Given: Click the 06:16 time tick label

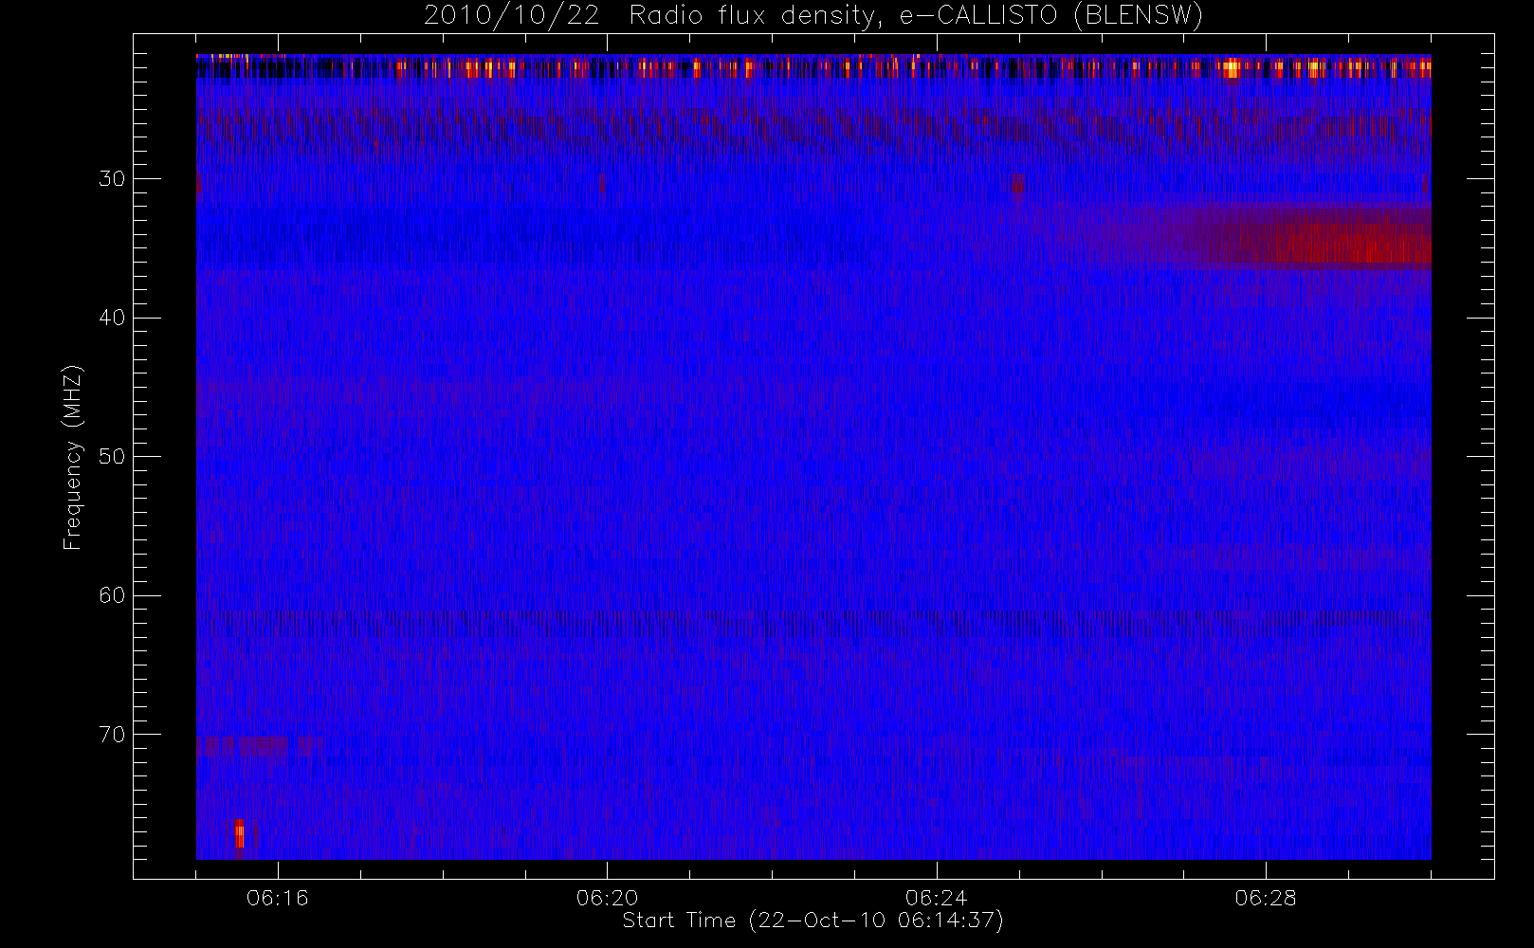Looking at the screenshot, I should point(278,898).
